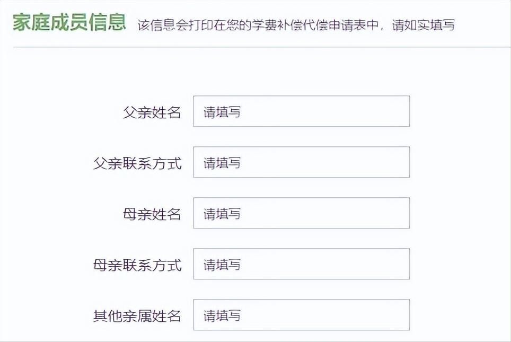Click the 父亲姓名 label text
This screenshot has width=511, height=342.
tap(152, 112)
